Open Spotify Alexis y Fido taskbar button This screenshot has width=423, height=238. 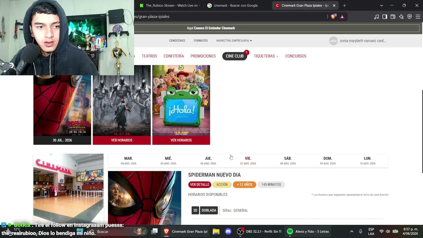308,231
